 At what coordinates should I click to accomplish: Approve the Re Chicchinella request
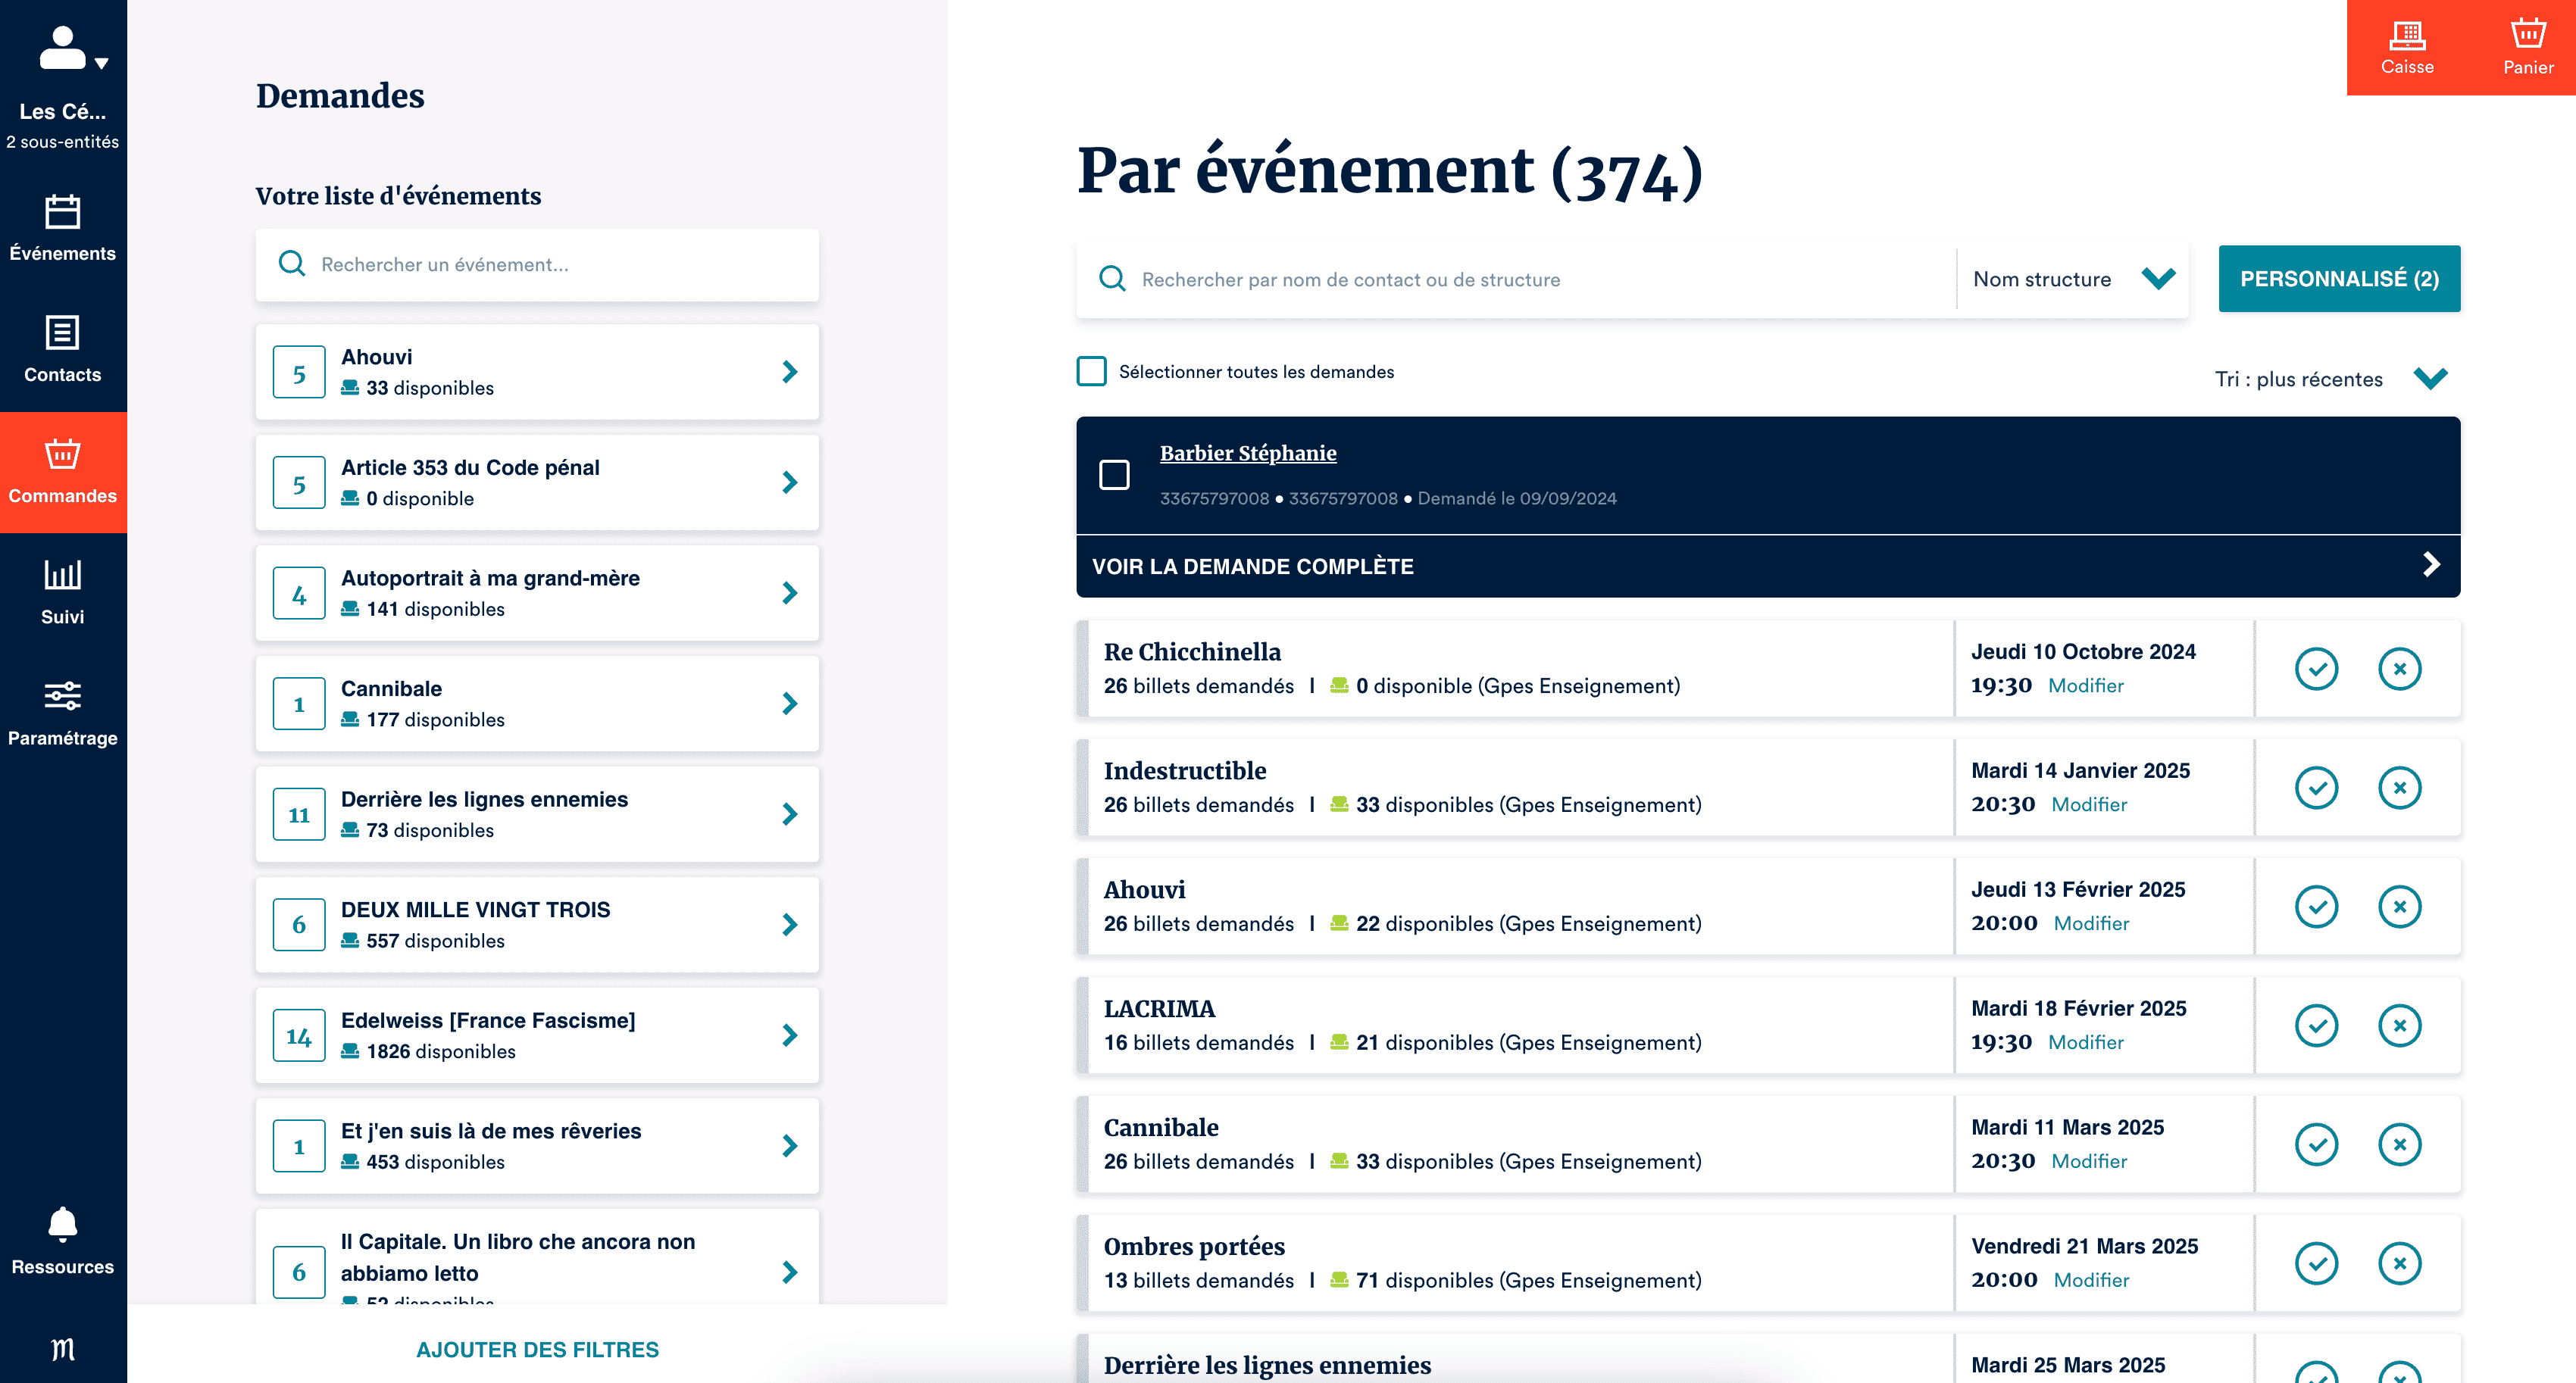pos(2317,669)
